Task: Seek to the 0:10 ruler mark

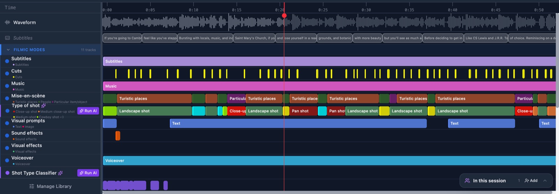Action: coord(194,10)
